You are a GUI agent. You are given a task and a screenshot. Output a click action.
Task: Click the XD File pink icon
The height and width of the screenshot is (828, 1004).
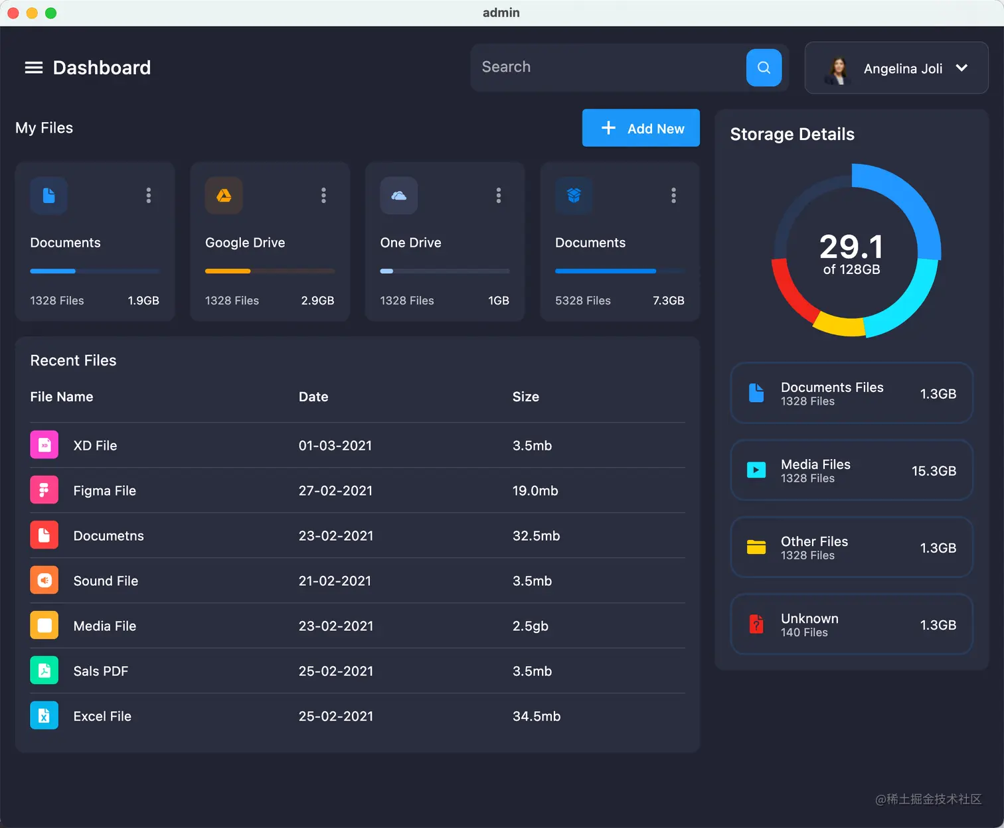44,445
